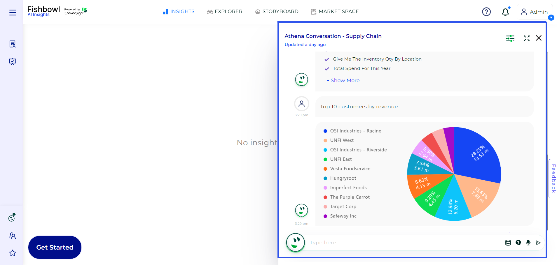Expand the Admin dropdown arrow
The image size is (557, 265).
[x=551, y=17]
